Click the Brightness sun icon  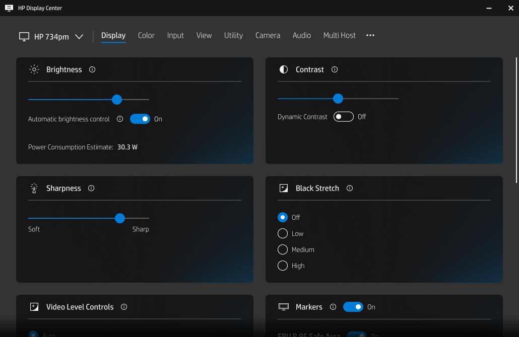(34, 69)
